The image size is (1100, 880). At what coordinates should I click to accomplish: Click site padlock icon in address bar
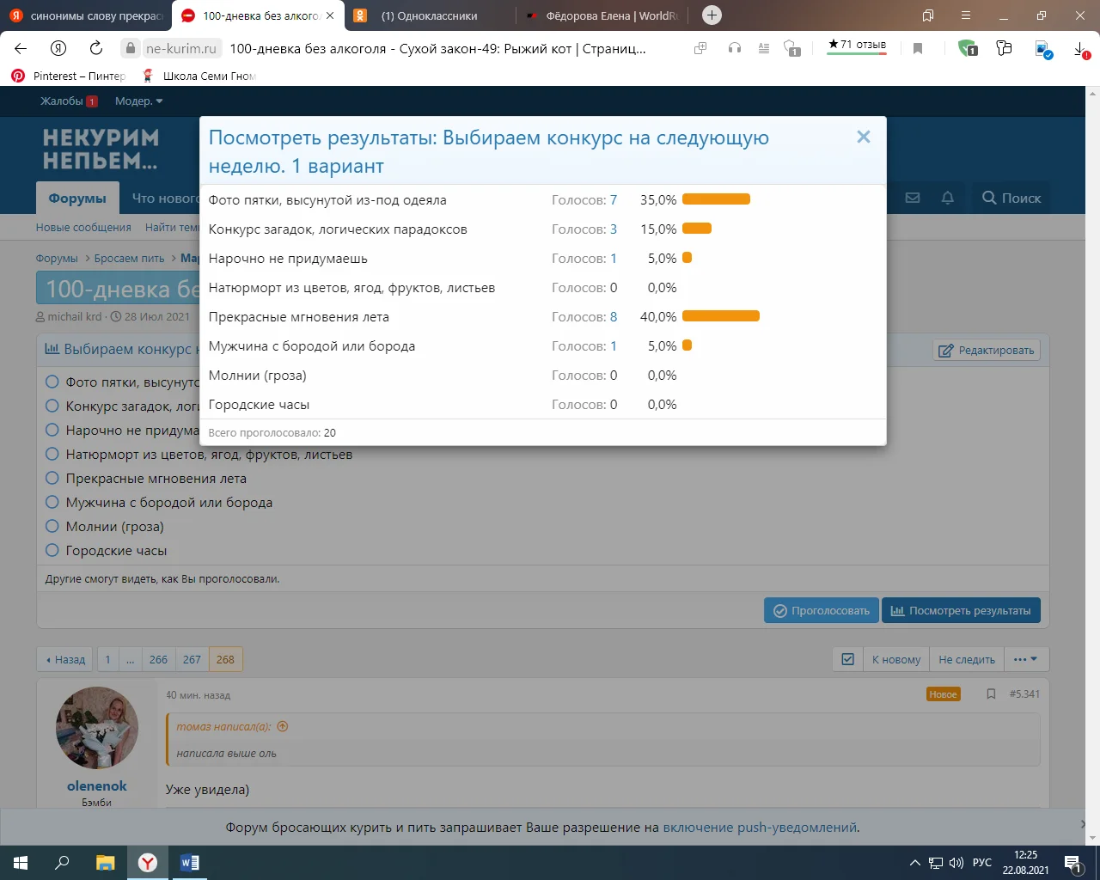130,48
